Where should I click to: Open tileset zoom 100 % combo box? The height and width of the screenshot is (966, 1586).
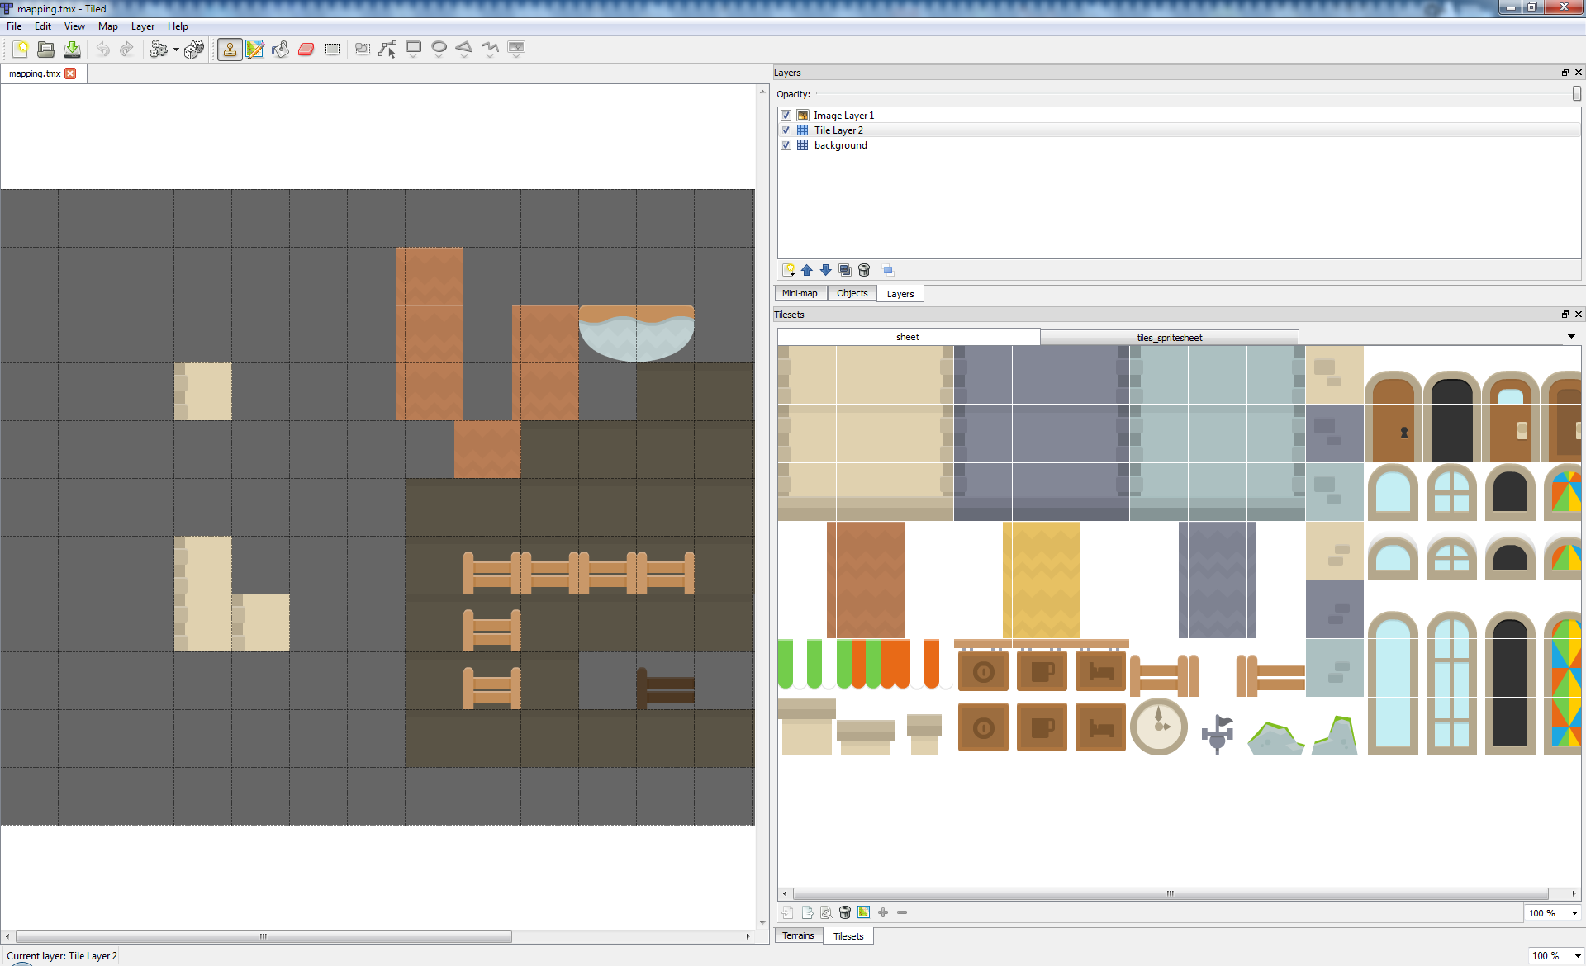pos(1552,913)
